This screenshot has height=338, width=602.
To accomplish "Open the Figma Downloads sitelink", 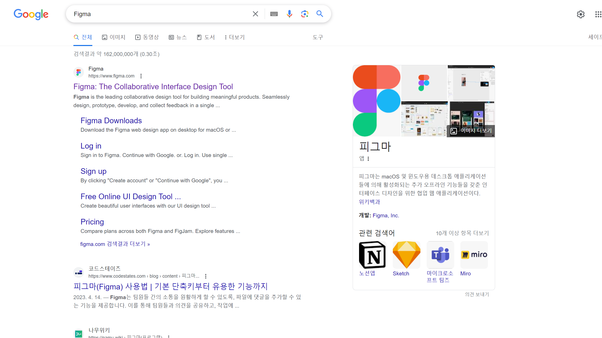I will [111, 120].
